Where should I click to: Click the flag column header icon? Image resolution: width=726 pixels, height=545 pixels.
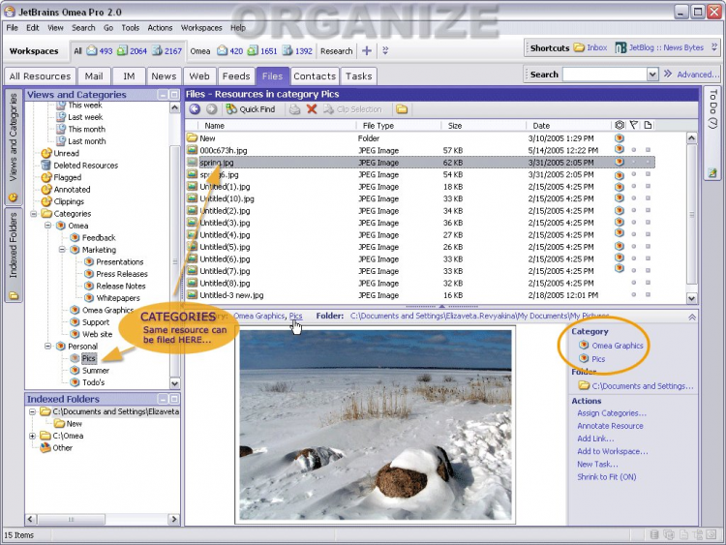[x=633, y=125]
